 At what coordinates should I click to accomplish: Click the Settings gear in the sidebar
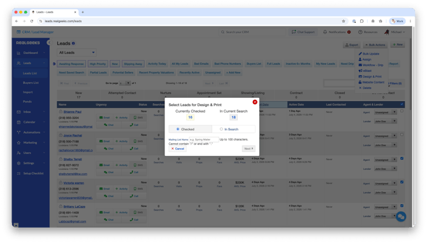click(x=18, y=163)
